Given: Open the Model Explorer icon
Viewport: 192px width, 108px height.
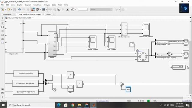Looking at the screenshot, I should click(x=43, y=9).
